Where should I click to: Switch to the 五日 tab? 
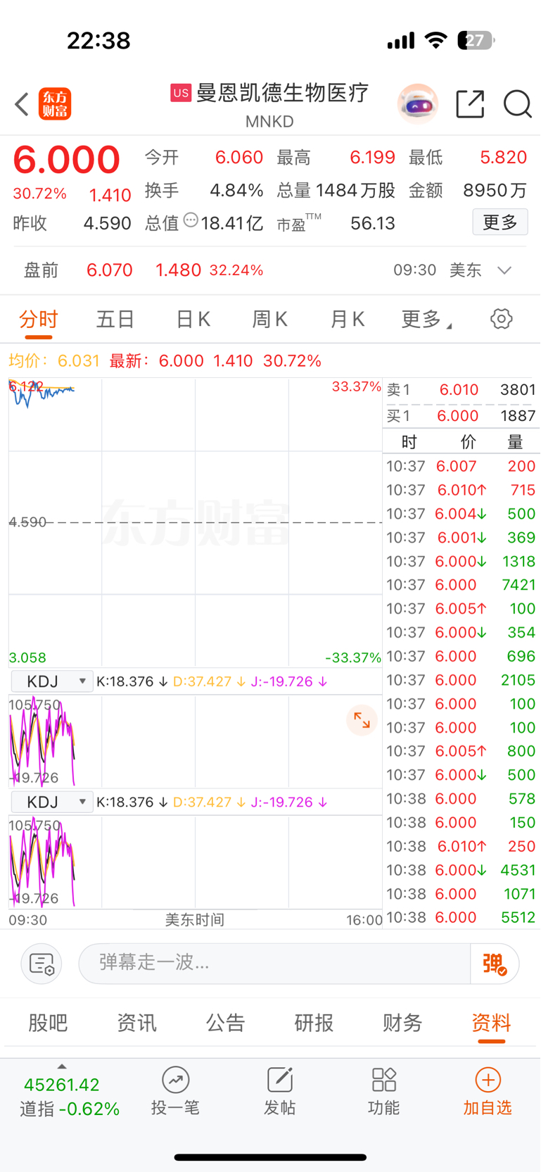pyautogui.click(x=115, y=320)
